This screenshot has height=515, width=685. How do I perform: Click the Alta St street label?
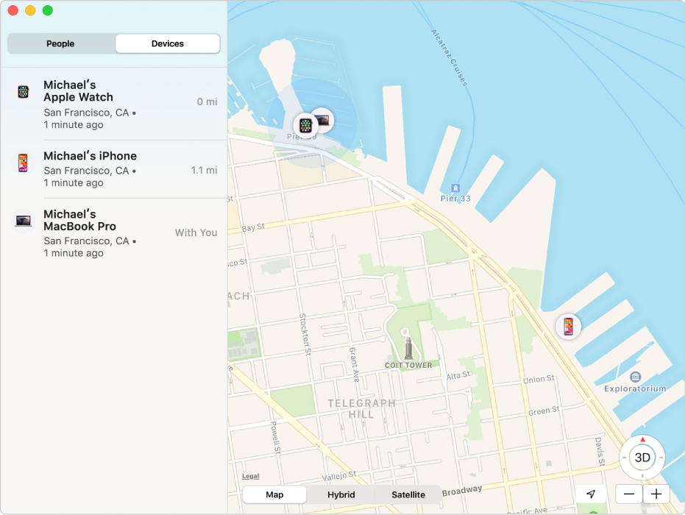[458, 376]
